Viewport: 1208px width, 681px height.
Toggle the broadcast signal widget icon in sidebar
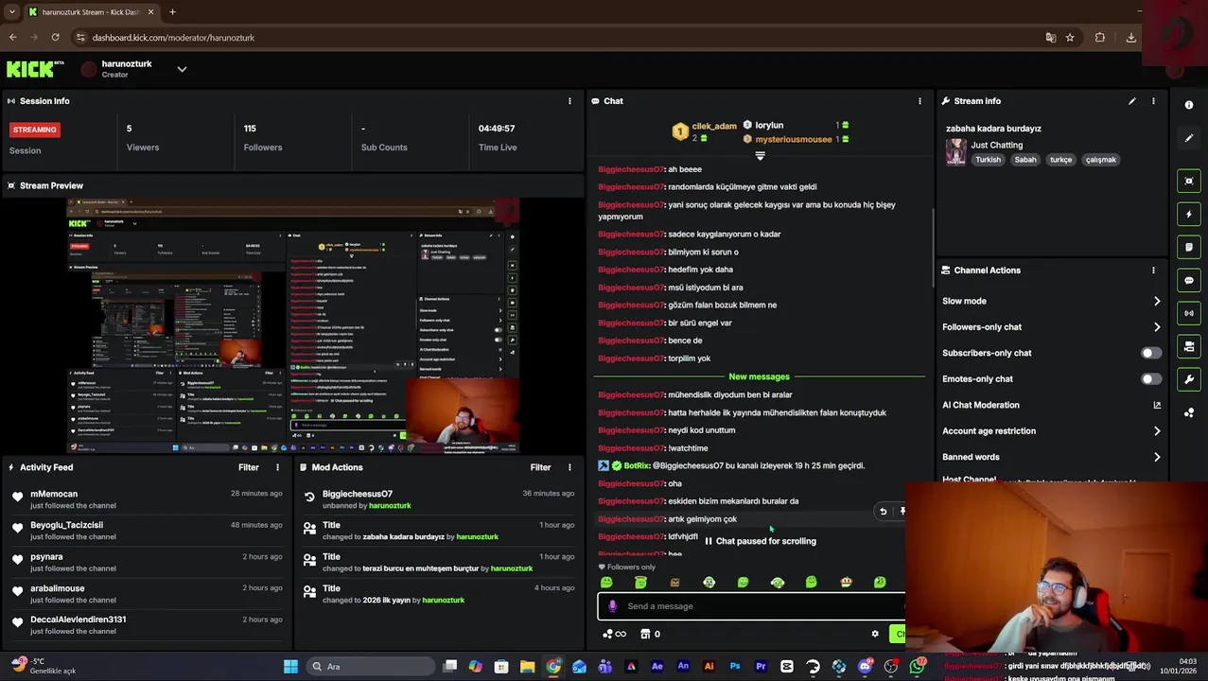(x=1189, y=313)
